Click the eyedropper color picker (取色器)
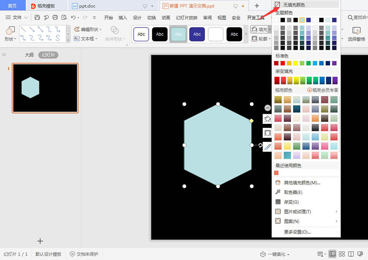Screen dimensions: 368x260 (293, 192)
